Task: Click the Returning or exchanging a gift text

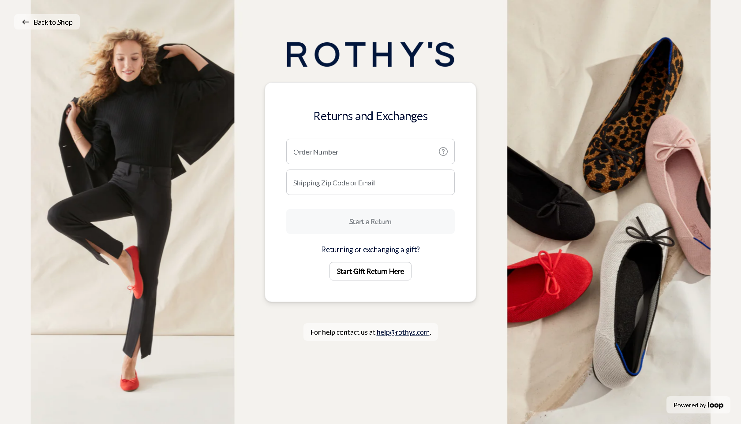Action: [x=370, y=250]
